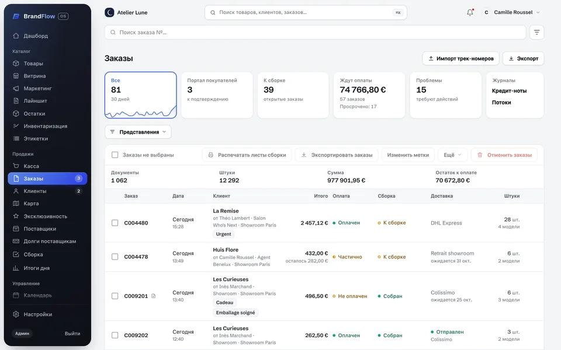Click the orders trend chart in Все card

[x=141, y=112]
